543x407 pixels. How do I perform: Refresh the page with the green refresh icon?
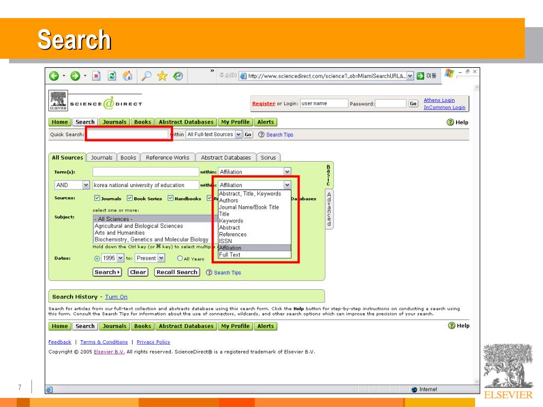112,76
